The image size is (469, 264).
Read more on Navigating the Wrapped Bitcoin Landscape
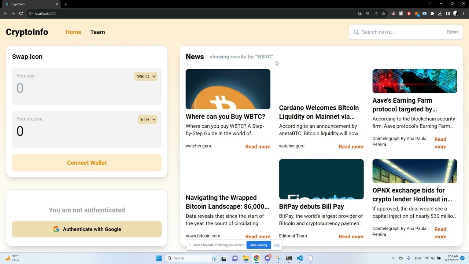tap(258, 236)
